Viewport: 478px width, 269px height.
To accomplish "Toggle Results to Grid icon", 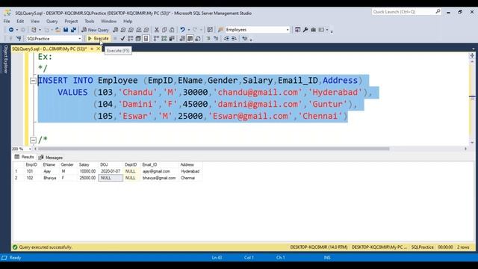I will pyautogui.click(x=190, y=38).
